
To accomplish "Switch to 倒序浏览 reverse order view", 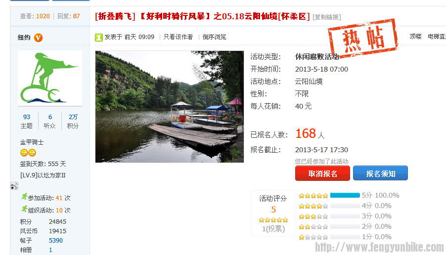I will click(x=214, y=37).
